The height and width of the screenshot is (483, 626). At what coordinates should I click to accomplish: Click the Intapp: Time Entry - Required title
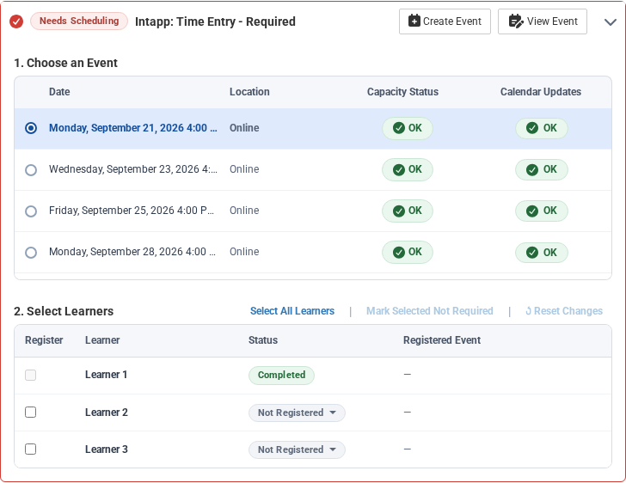point(215,21)
